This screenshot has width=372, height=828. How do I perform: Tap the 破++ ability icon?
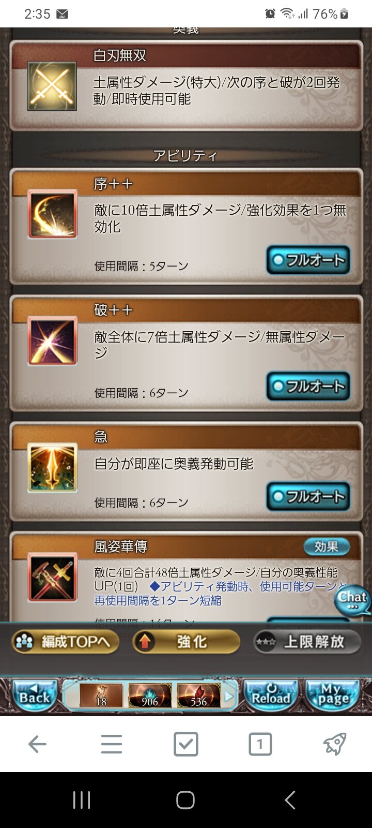click(x=52, y=341)
